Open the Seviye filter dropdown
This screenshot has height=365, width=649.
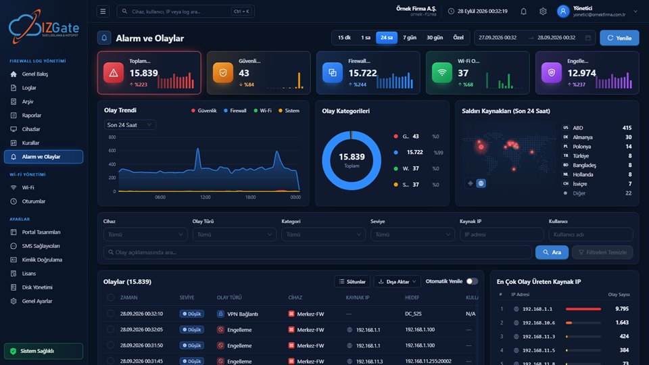412,235
